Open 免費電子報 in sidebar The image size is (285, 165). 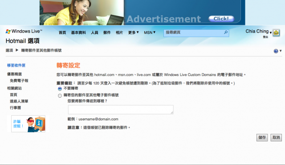coord(19,80)
